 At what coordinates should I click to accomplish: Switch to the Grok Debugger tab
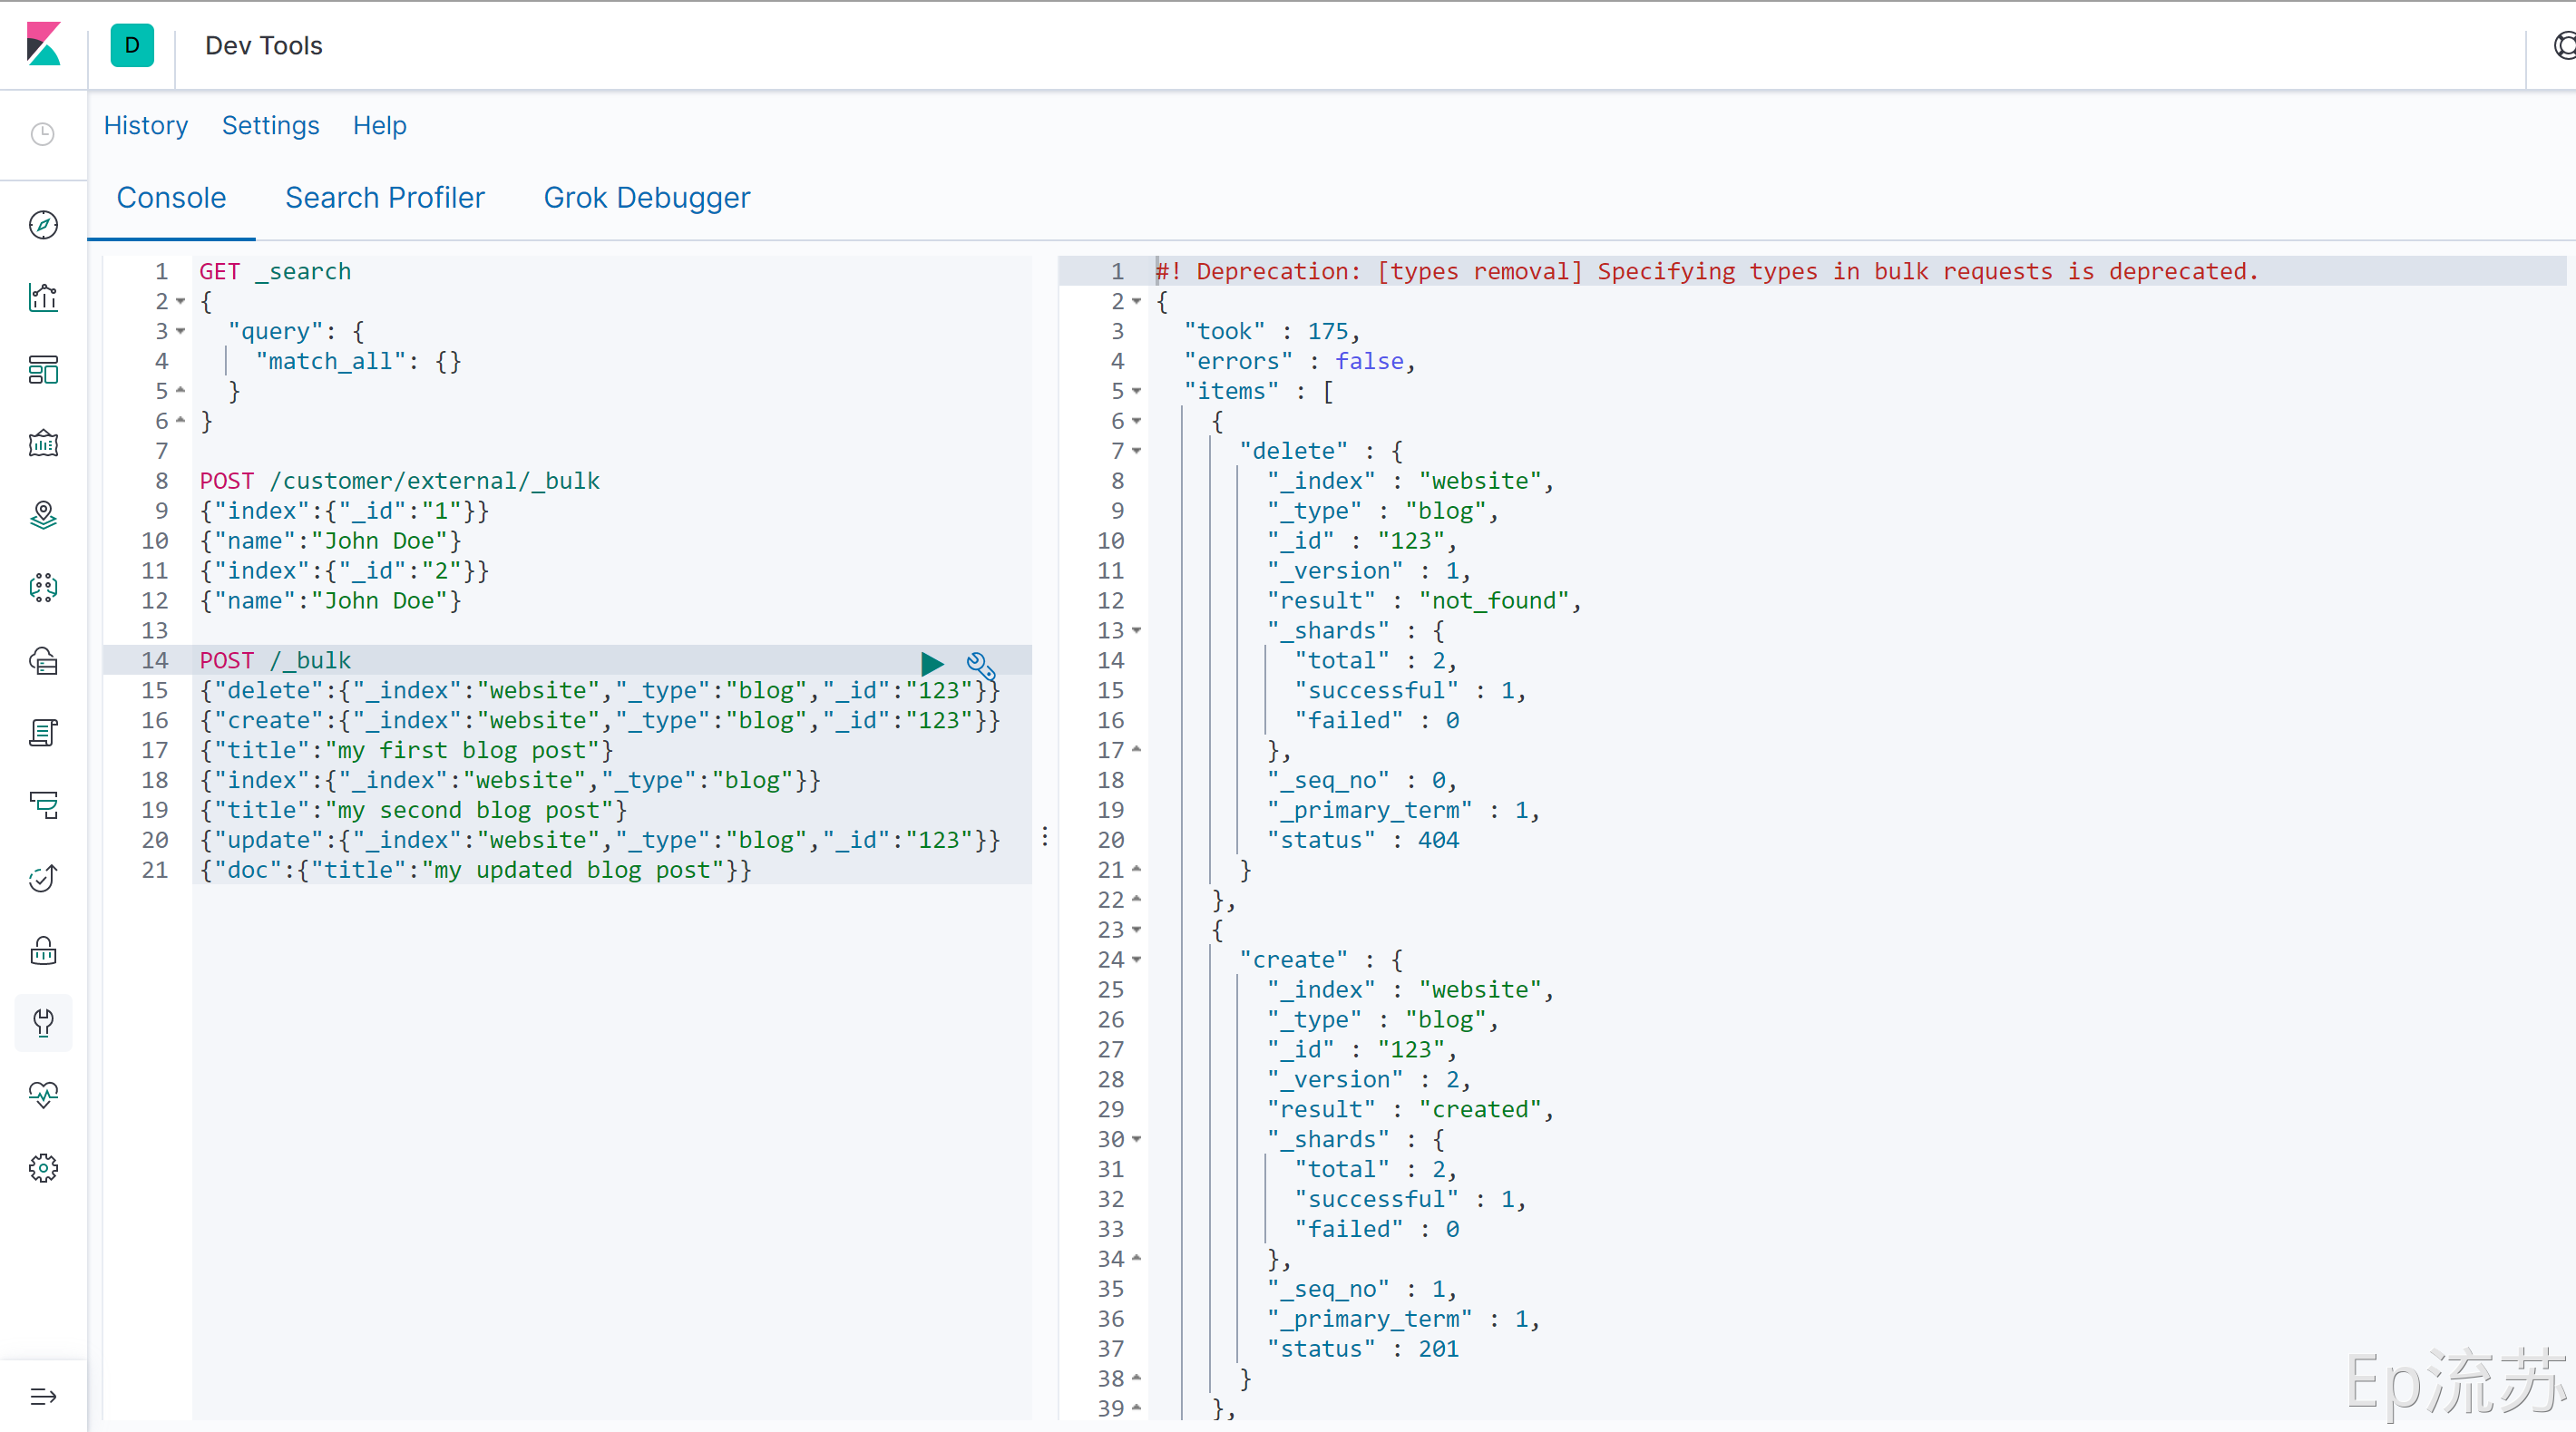(x=647, y=198)
